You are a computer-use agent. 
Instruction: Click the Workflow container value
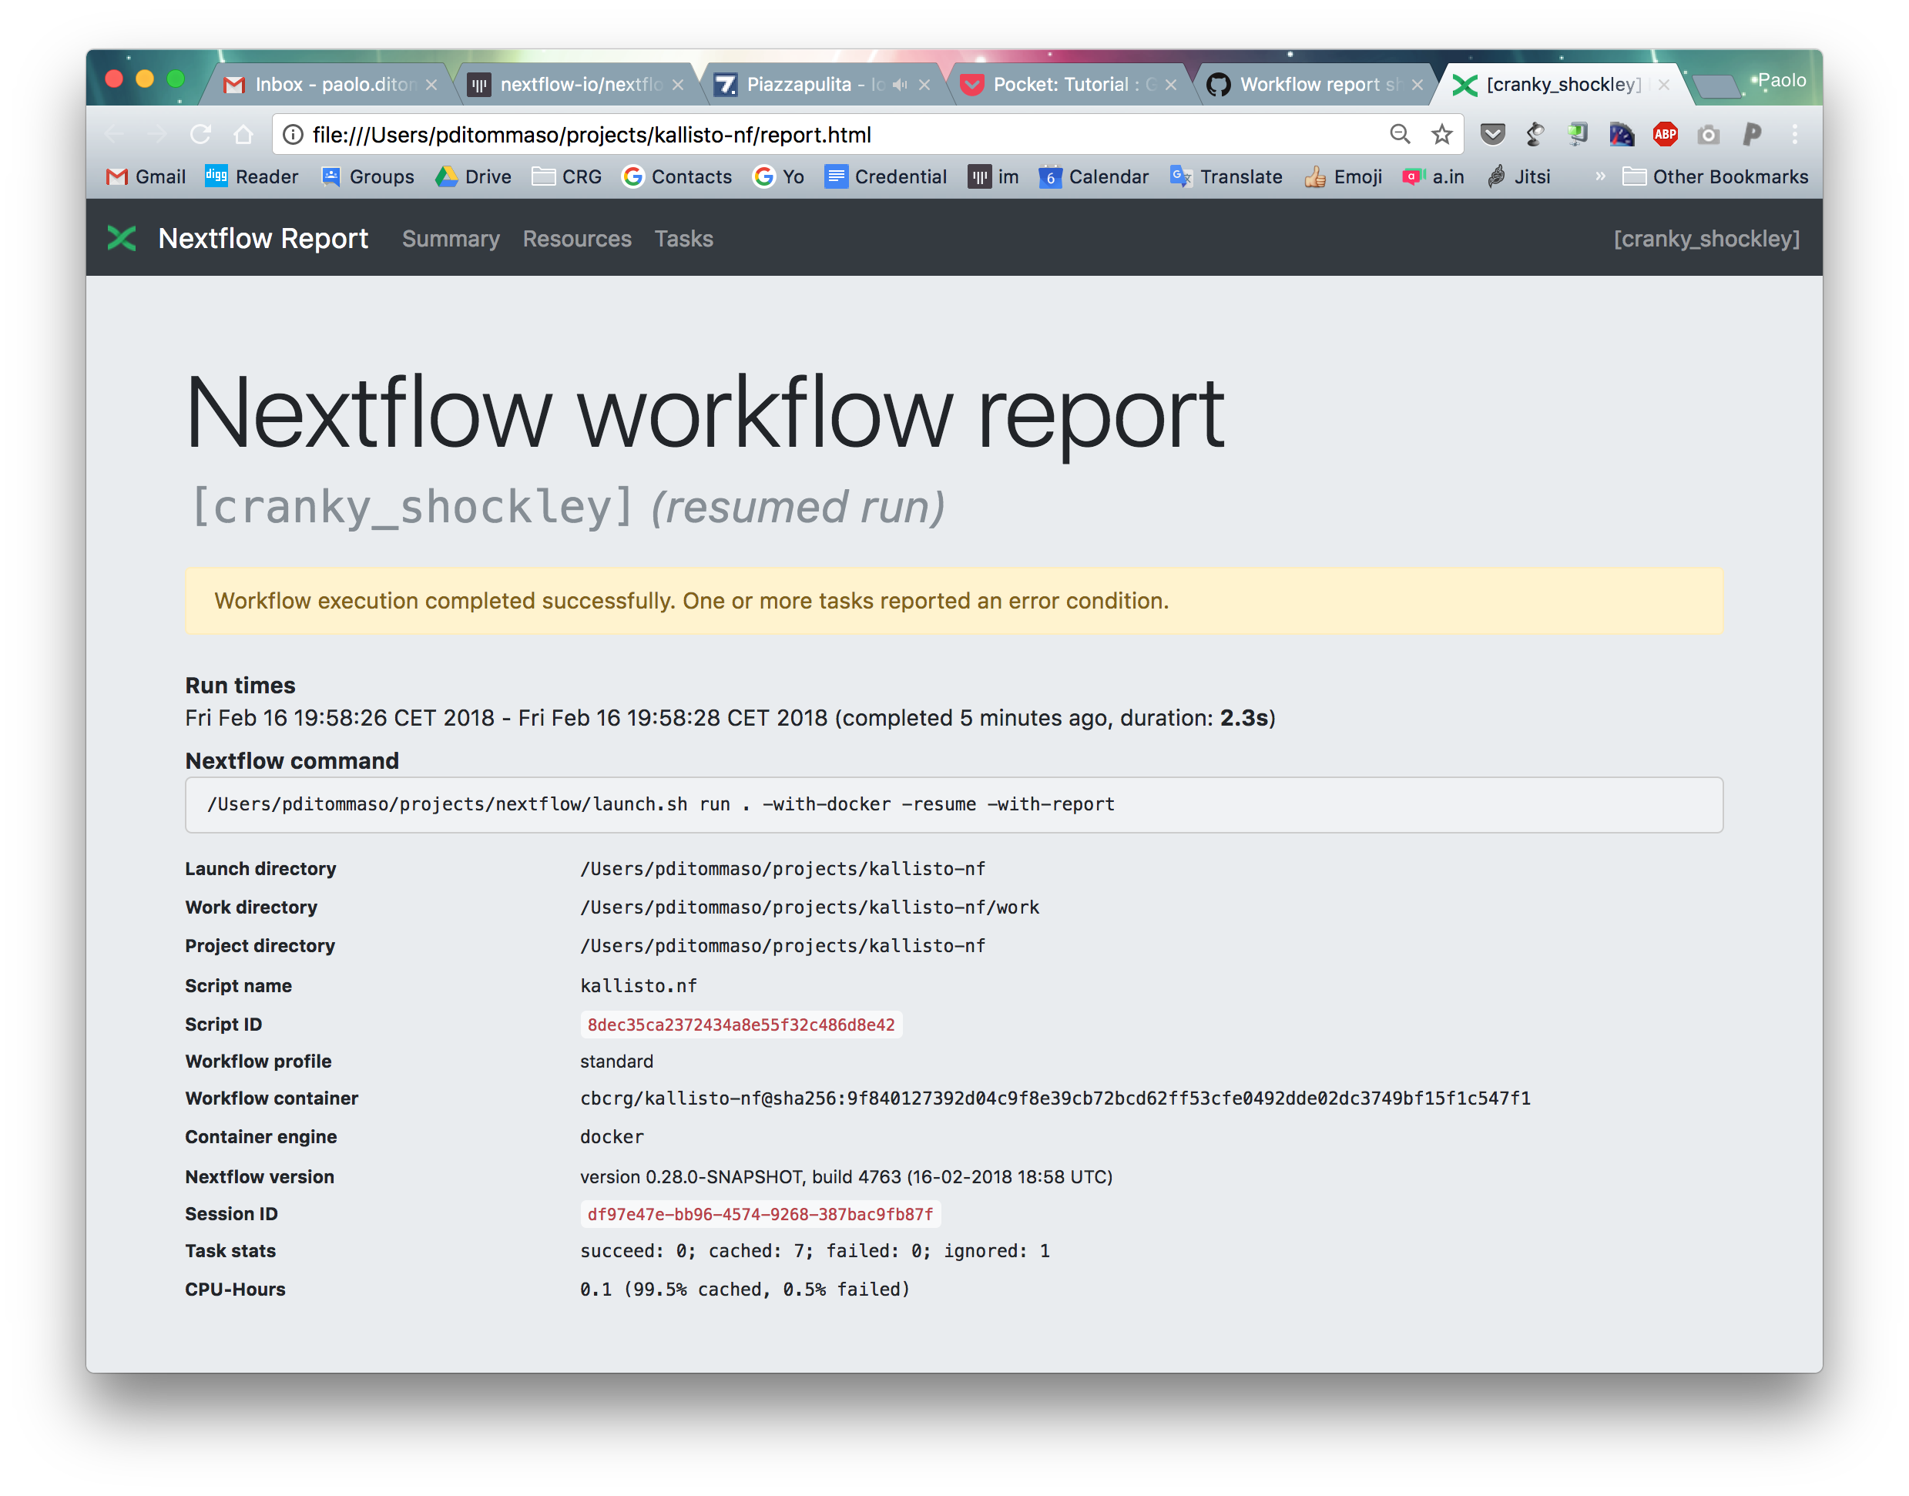pos(1055,1099)
